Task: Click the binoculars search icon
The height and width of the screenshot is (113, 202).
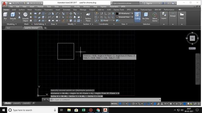Action: tap(141, 3)
